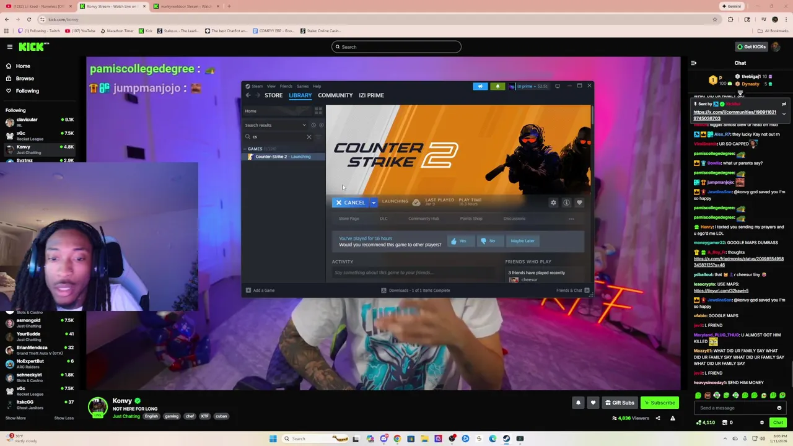793x446 pixels.
Task: Go back with Steam back arrow
Action: click(x=248, y=95)
